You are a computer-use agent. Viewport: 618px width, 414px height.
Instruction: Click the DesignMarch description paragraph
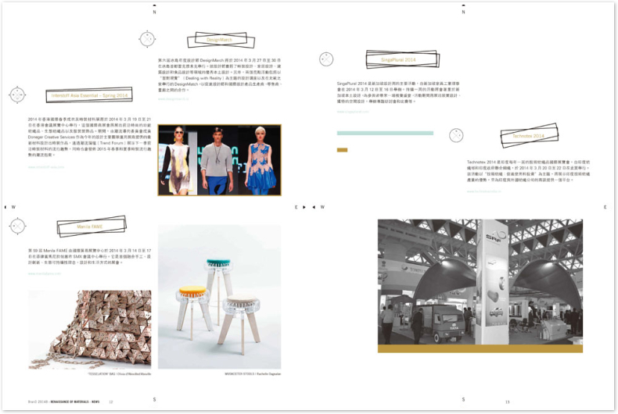click(x=220, y=75)
